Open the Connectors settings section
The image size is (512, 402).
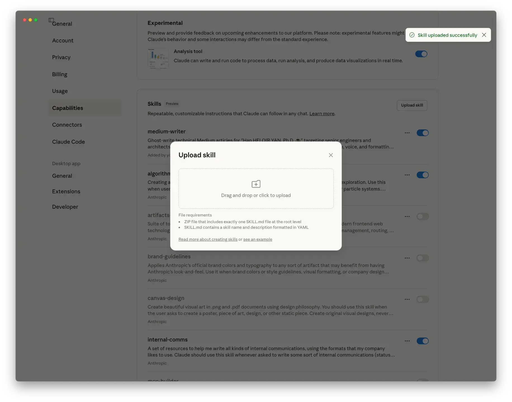(x=67, y=125)
